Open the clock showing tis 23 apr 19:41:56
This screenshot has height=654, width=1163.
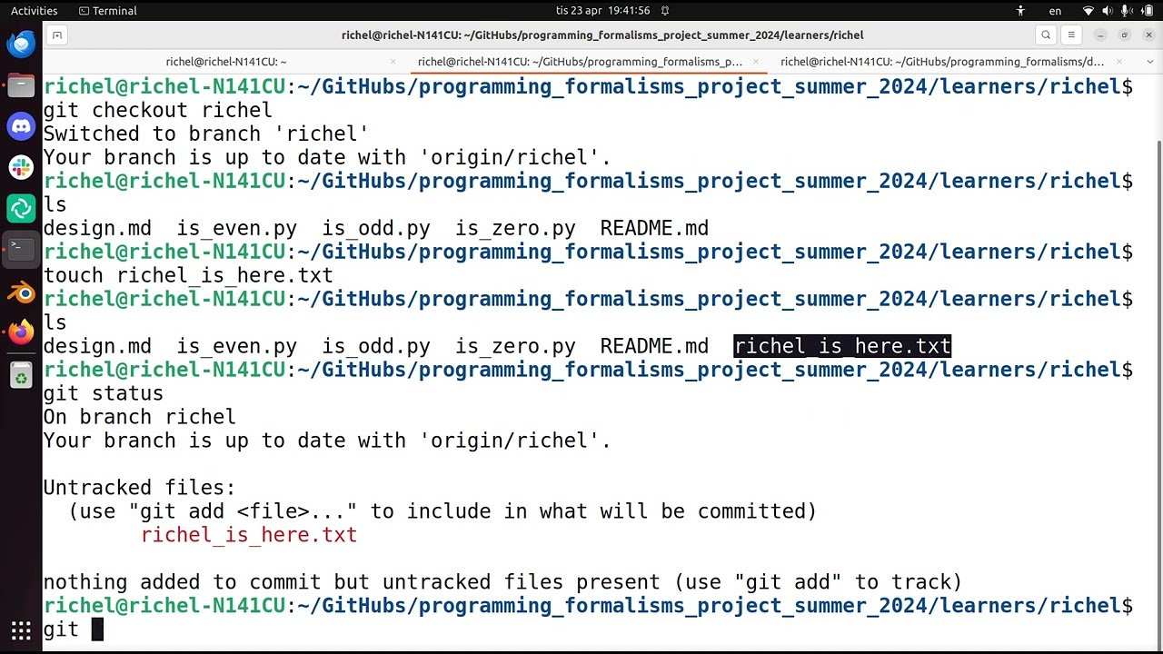click(602, 11)
